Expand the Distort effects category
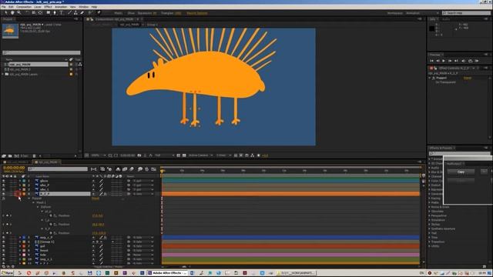This screenshot has height=277, width=493. (x=430, y=185)
